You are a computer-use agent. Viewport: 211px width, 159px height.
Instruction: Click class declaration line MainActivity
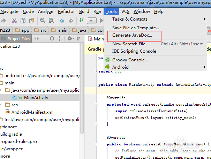pos(155,84)
